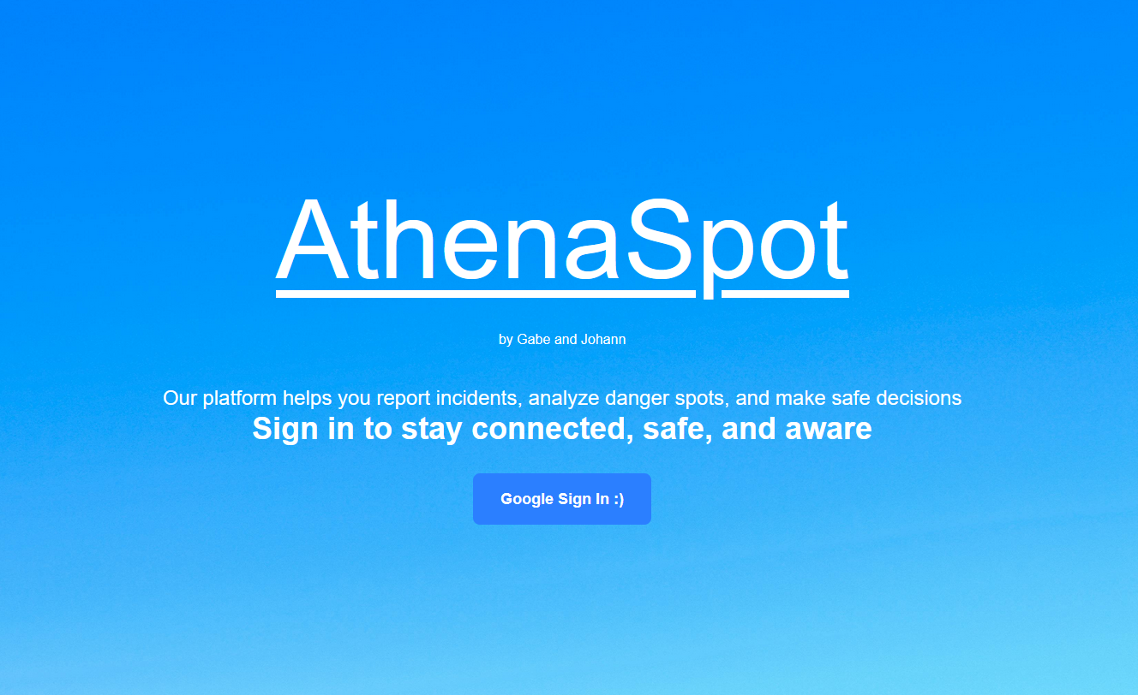Click the word 'safe,' in the bold heading
The image size is (1138, 695).
pos(678,429)
